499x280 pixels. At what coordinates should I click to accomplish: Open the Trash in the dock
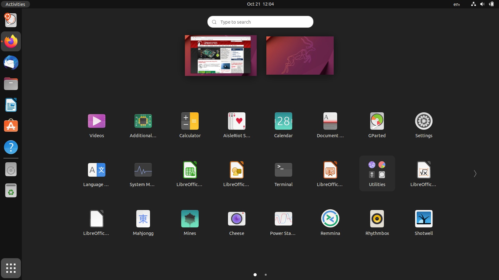[11, 190]
